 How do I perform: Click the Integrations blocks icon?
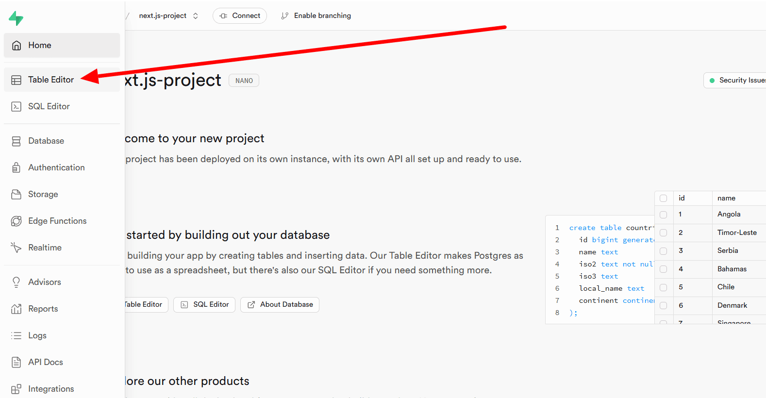(x=17, y=389)
